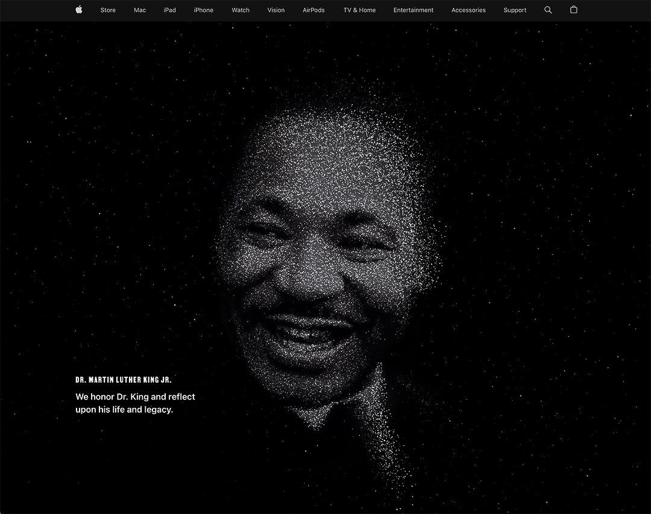Open the search magnifying glass icon

click(x=548, y=10)
